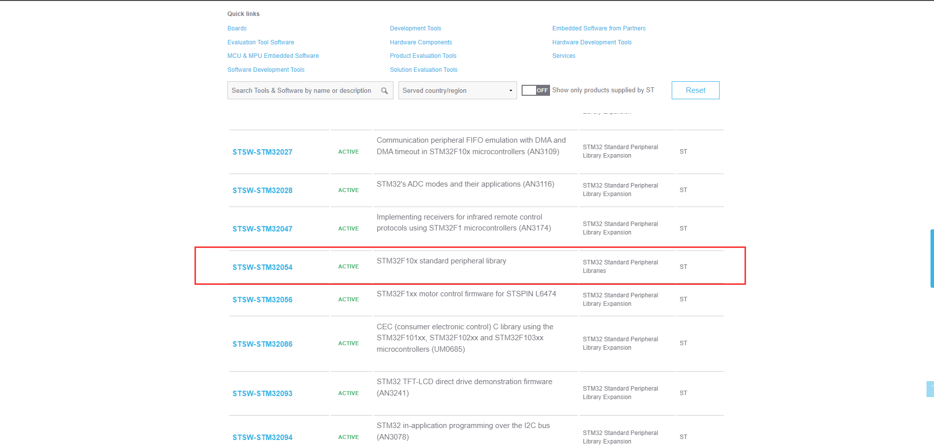Select infrared remote control receivers description
Viewport: 934px width, 445px height.
click(x=464, y=222)
